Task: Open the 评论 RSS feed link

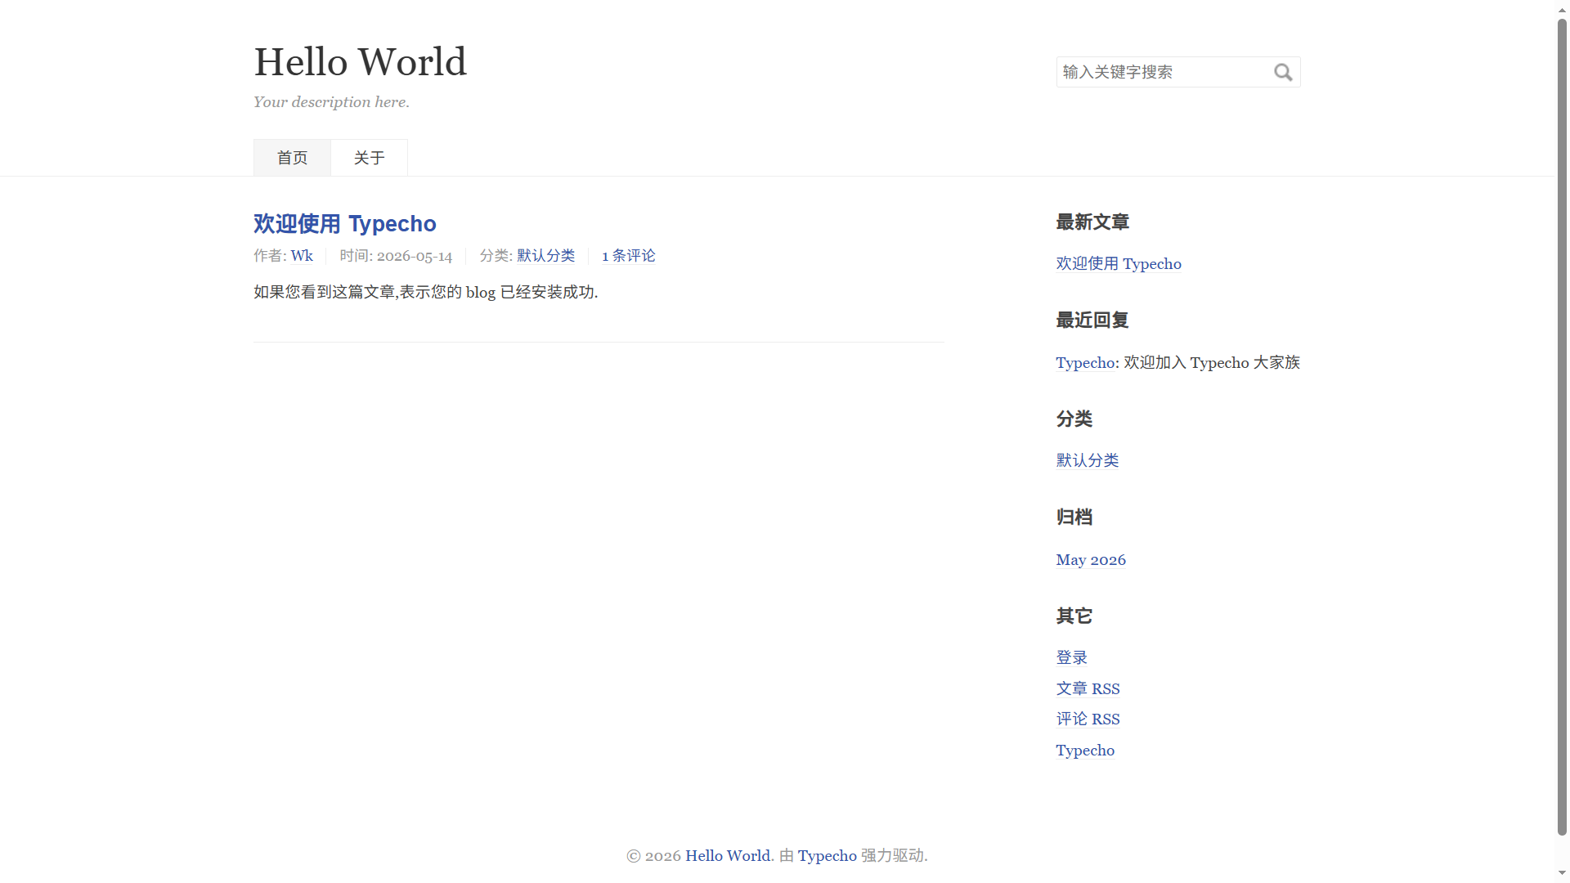Action: click(x=1088, y=719)
